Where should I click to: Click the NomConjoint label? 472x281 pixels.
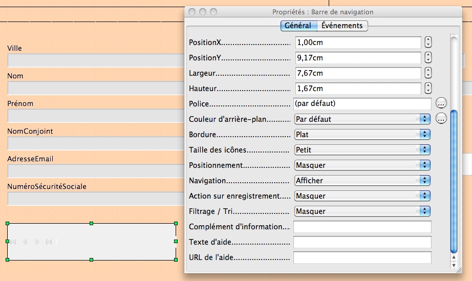30,131
